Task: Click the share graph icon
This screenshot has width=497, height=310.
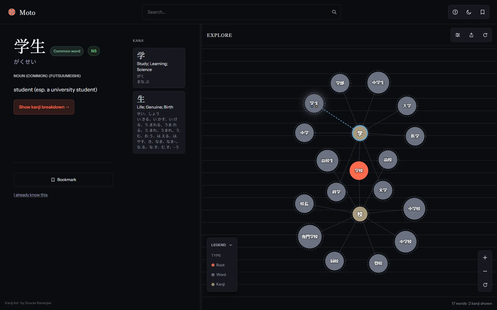Action: tap(471, 35)
